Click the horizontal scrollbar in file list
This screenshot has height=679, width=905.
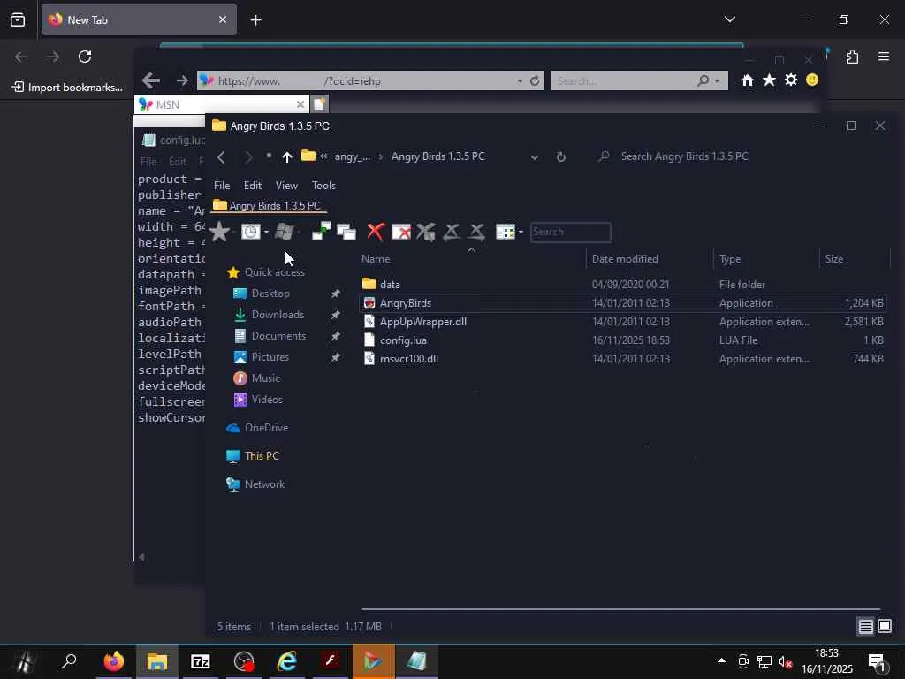click(x=620, y=608)
